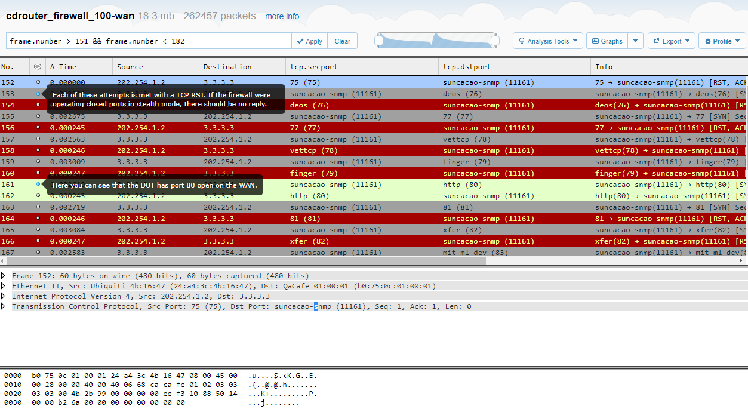
Task: Open the Graphs view
Action: click(607, 41)
